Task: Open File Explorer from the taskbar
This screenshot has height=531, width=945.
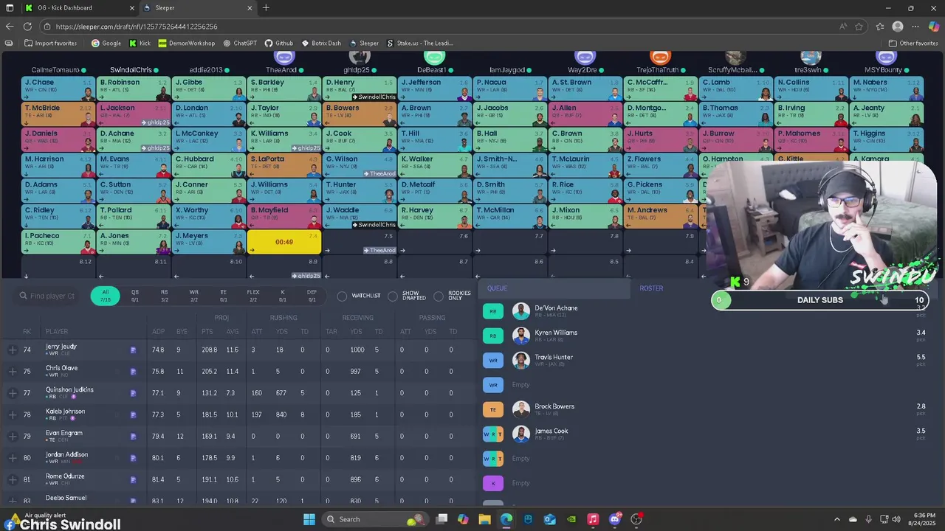Action: 484,519
